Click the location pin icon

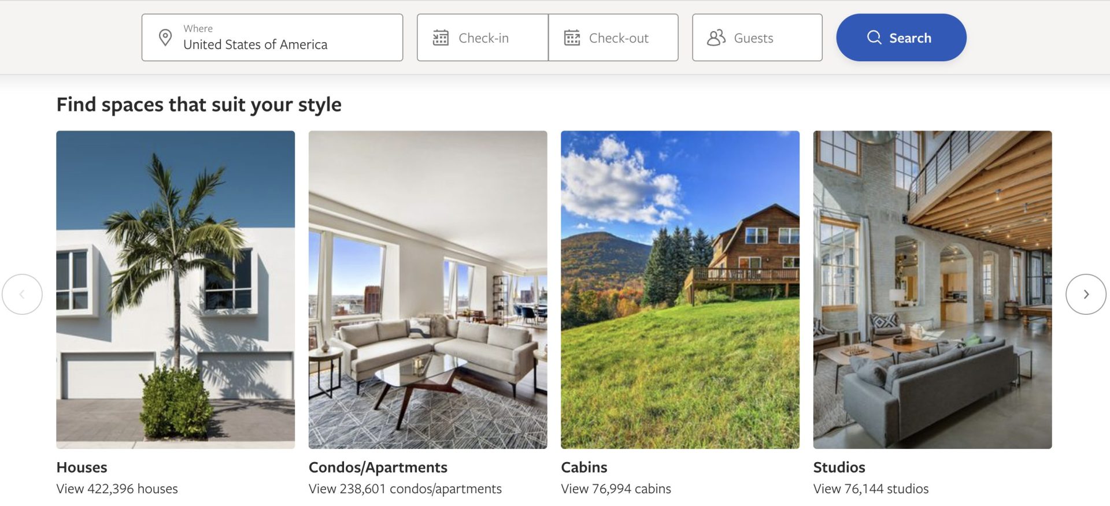[x=165, y=38]
